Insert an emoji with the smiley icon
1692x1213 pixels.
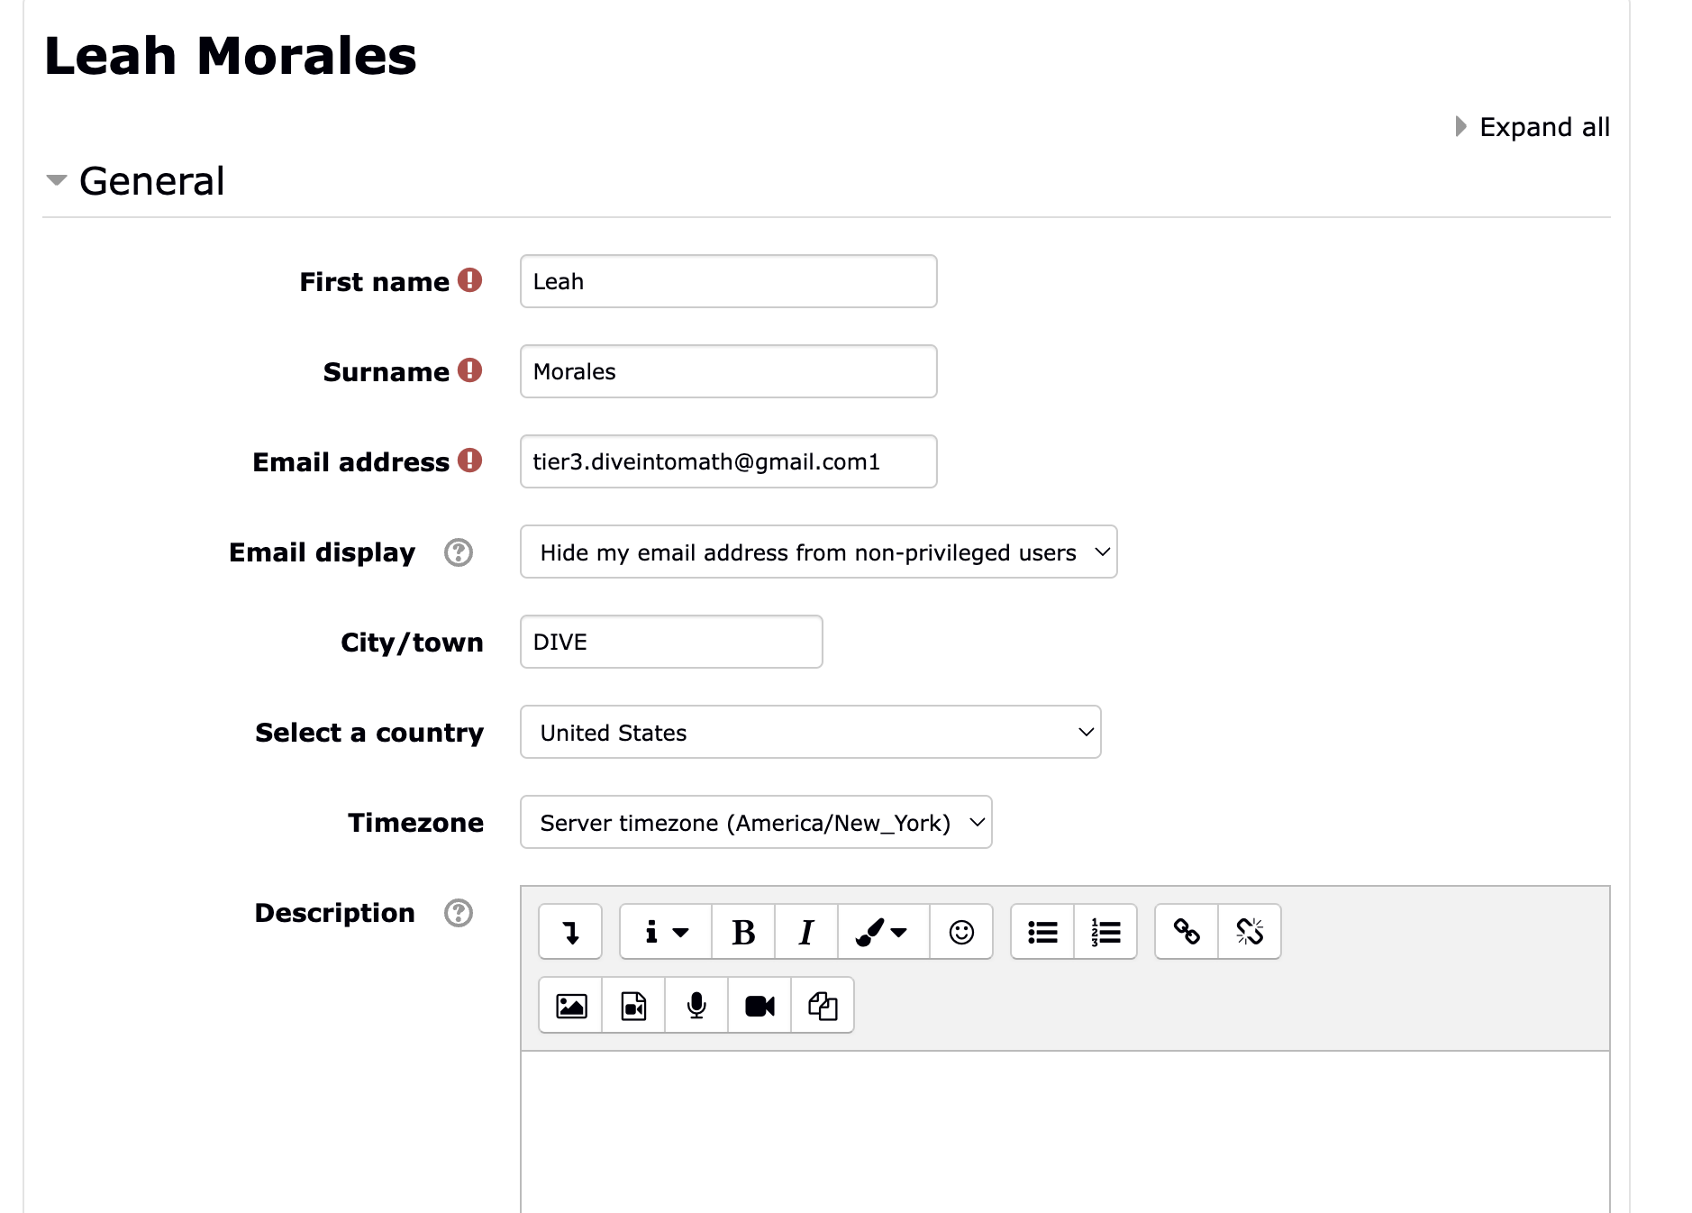(x=961, y=932)
